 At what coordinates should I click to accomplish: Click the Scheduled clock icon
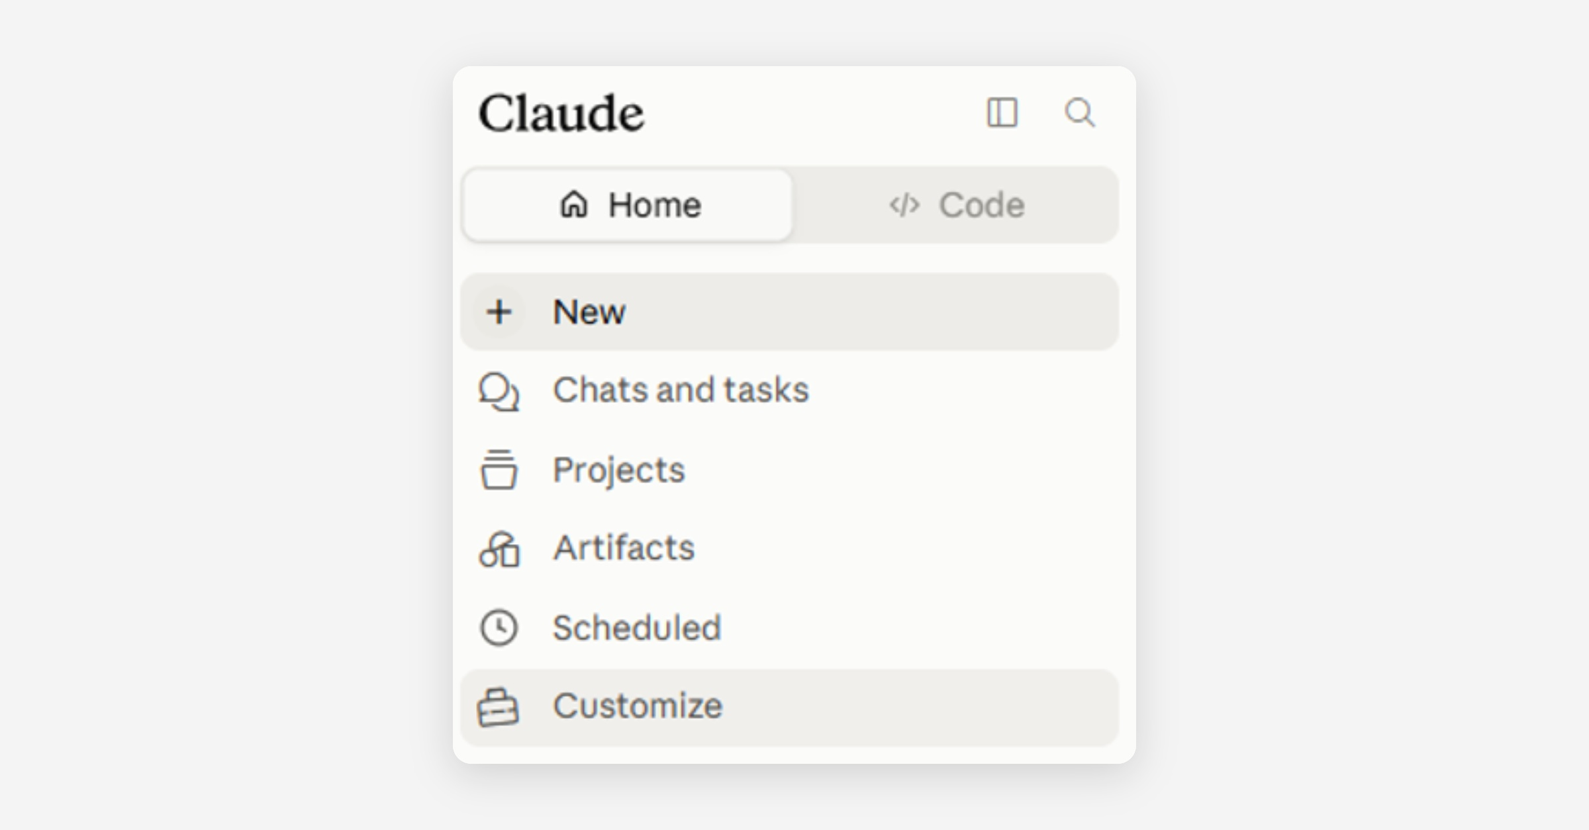click(499, 627)
